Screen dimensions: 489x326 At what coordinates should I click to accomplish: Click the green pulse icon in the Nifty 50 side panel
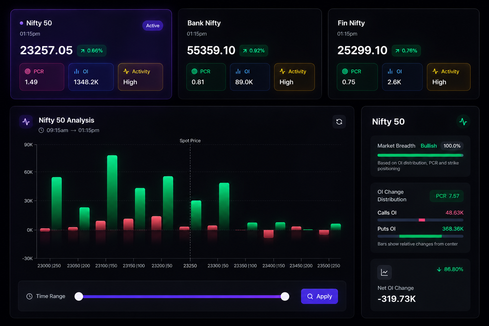pos(463,122)
